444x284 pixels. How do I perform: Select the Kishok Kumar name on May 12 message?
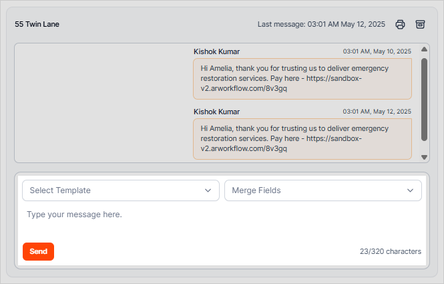216,112
